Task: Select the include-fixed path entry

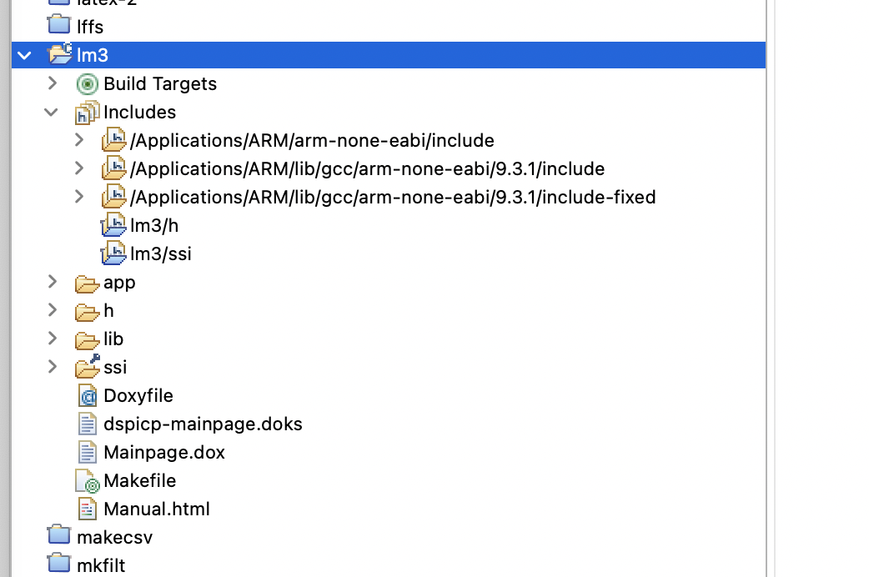Action: pyautogui.click(x=393, y=197)
